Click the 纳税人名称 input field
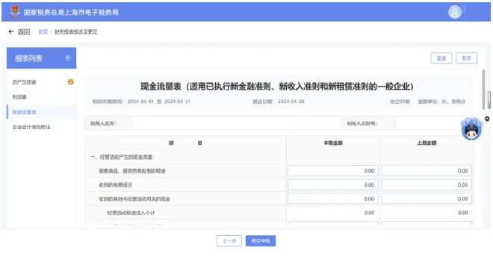 [x=236, y=123]
